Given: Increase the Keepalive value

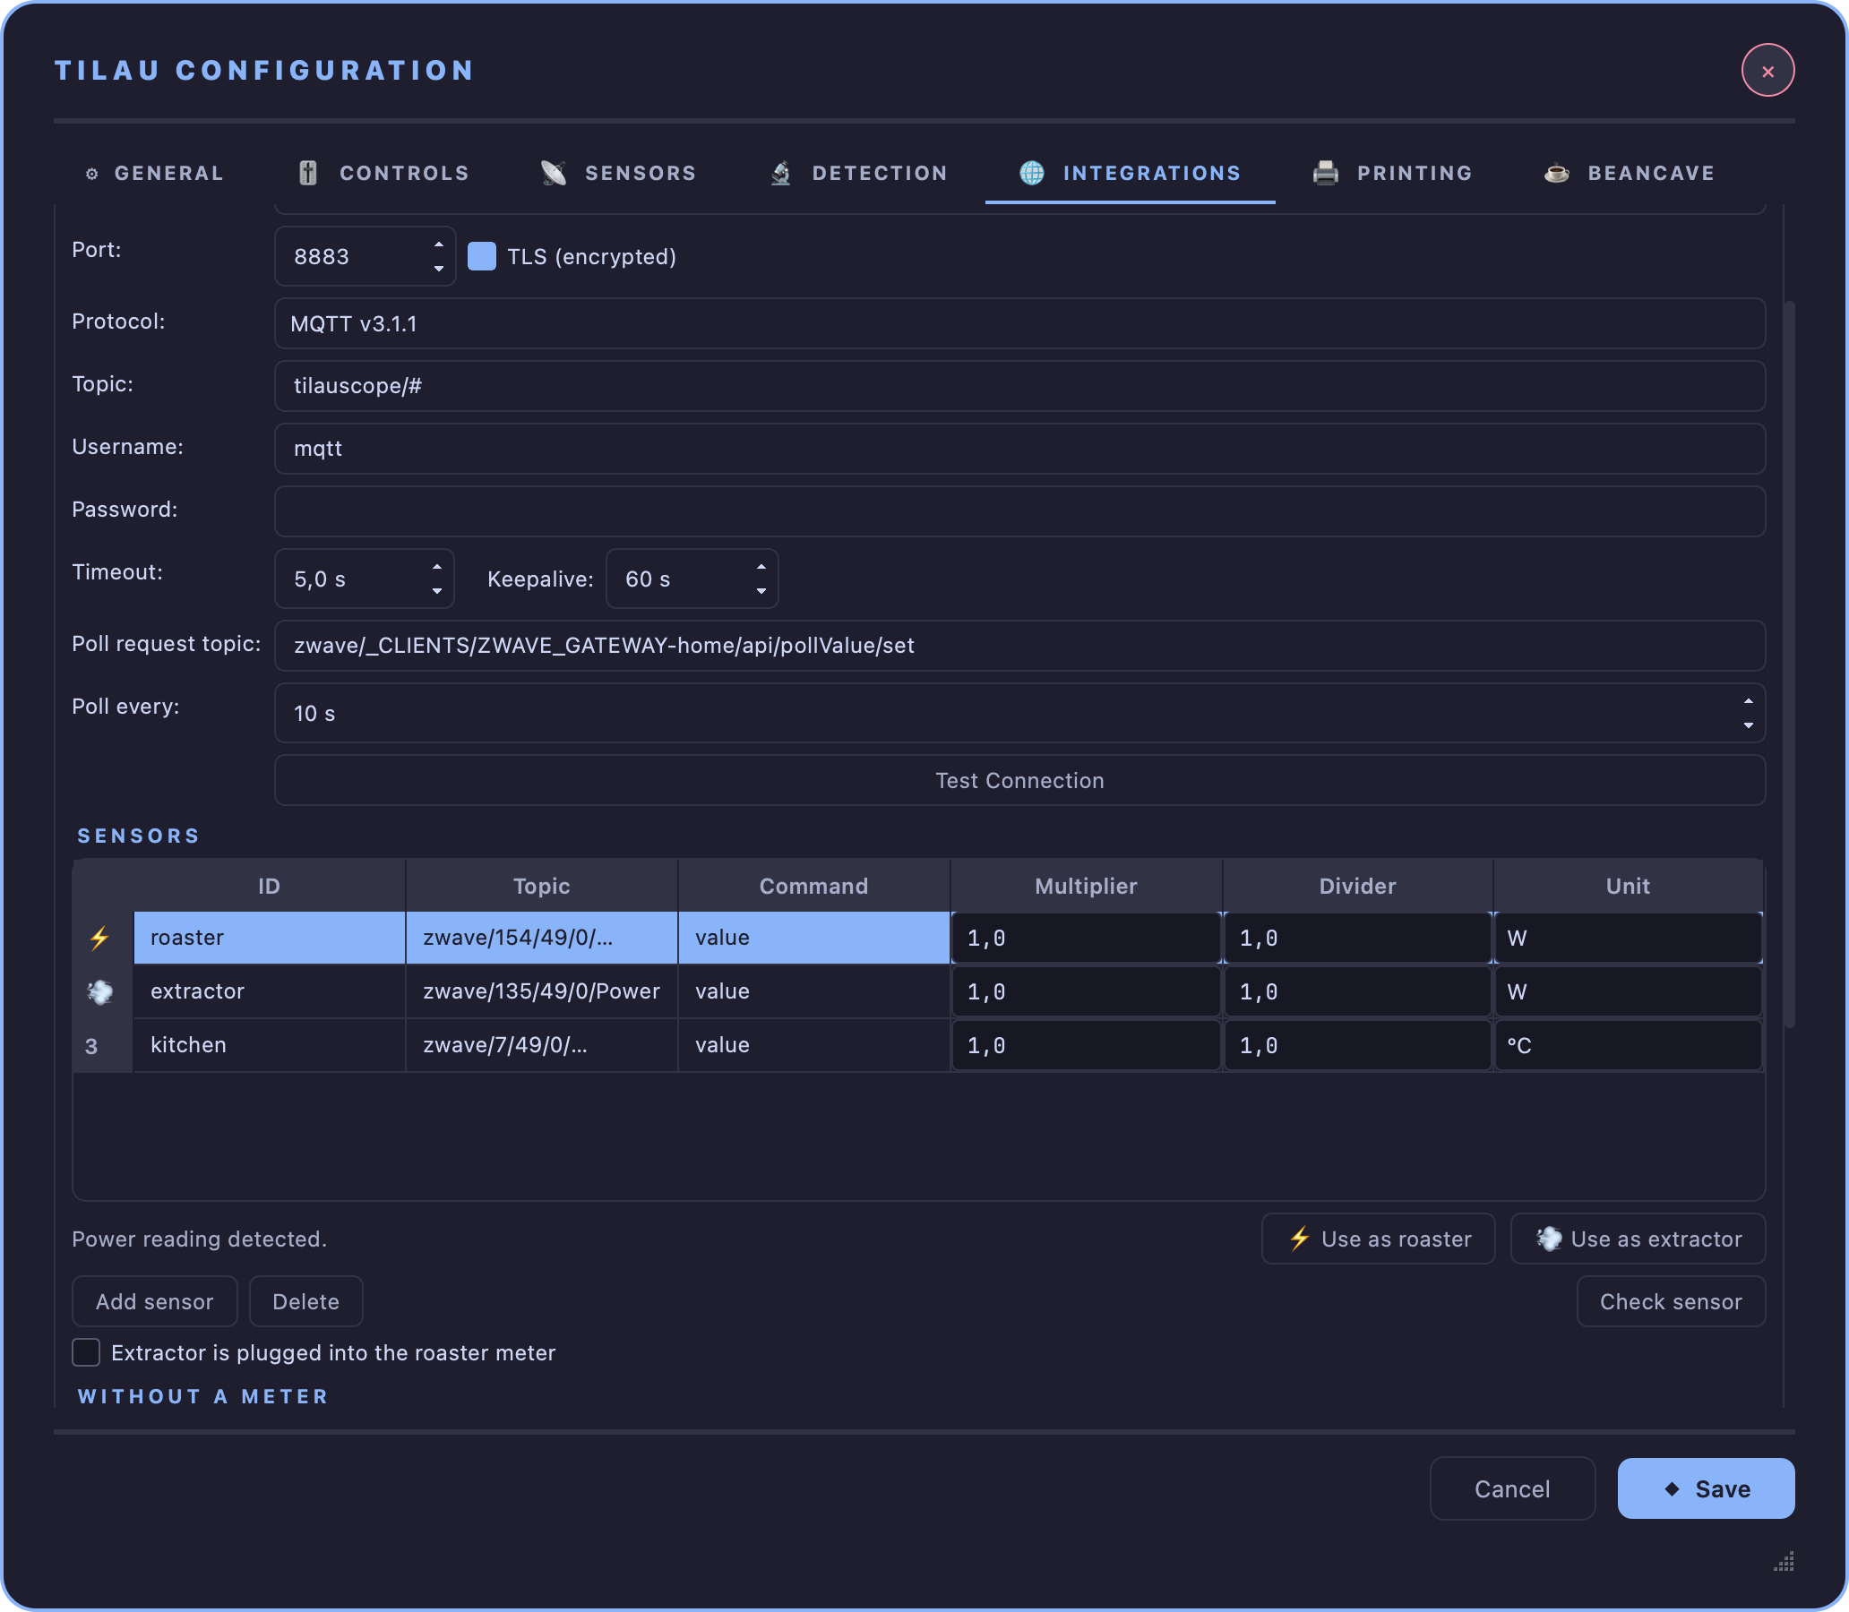Looking at the screenshot, I should 761,567.
